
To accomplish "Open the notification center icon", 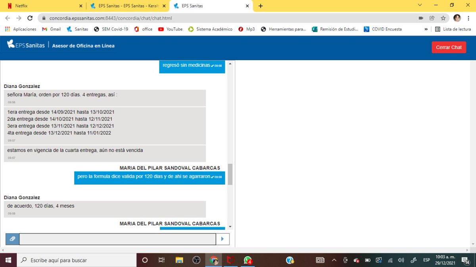I will click(466, 260).
